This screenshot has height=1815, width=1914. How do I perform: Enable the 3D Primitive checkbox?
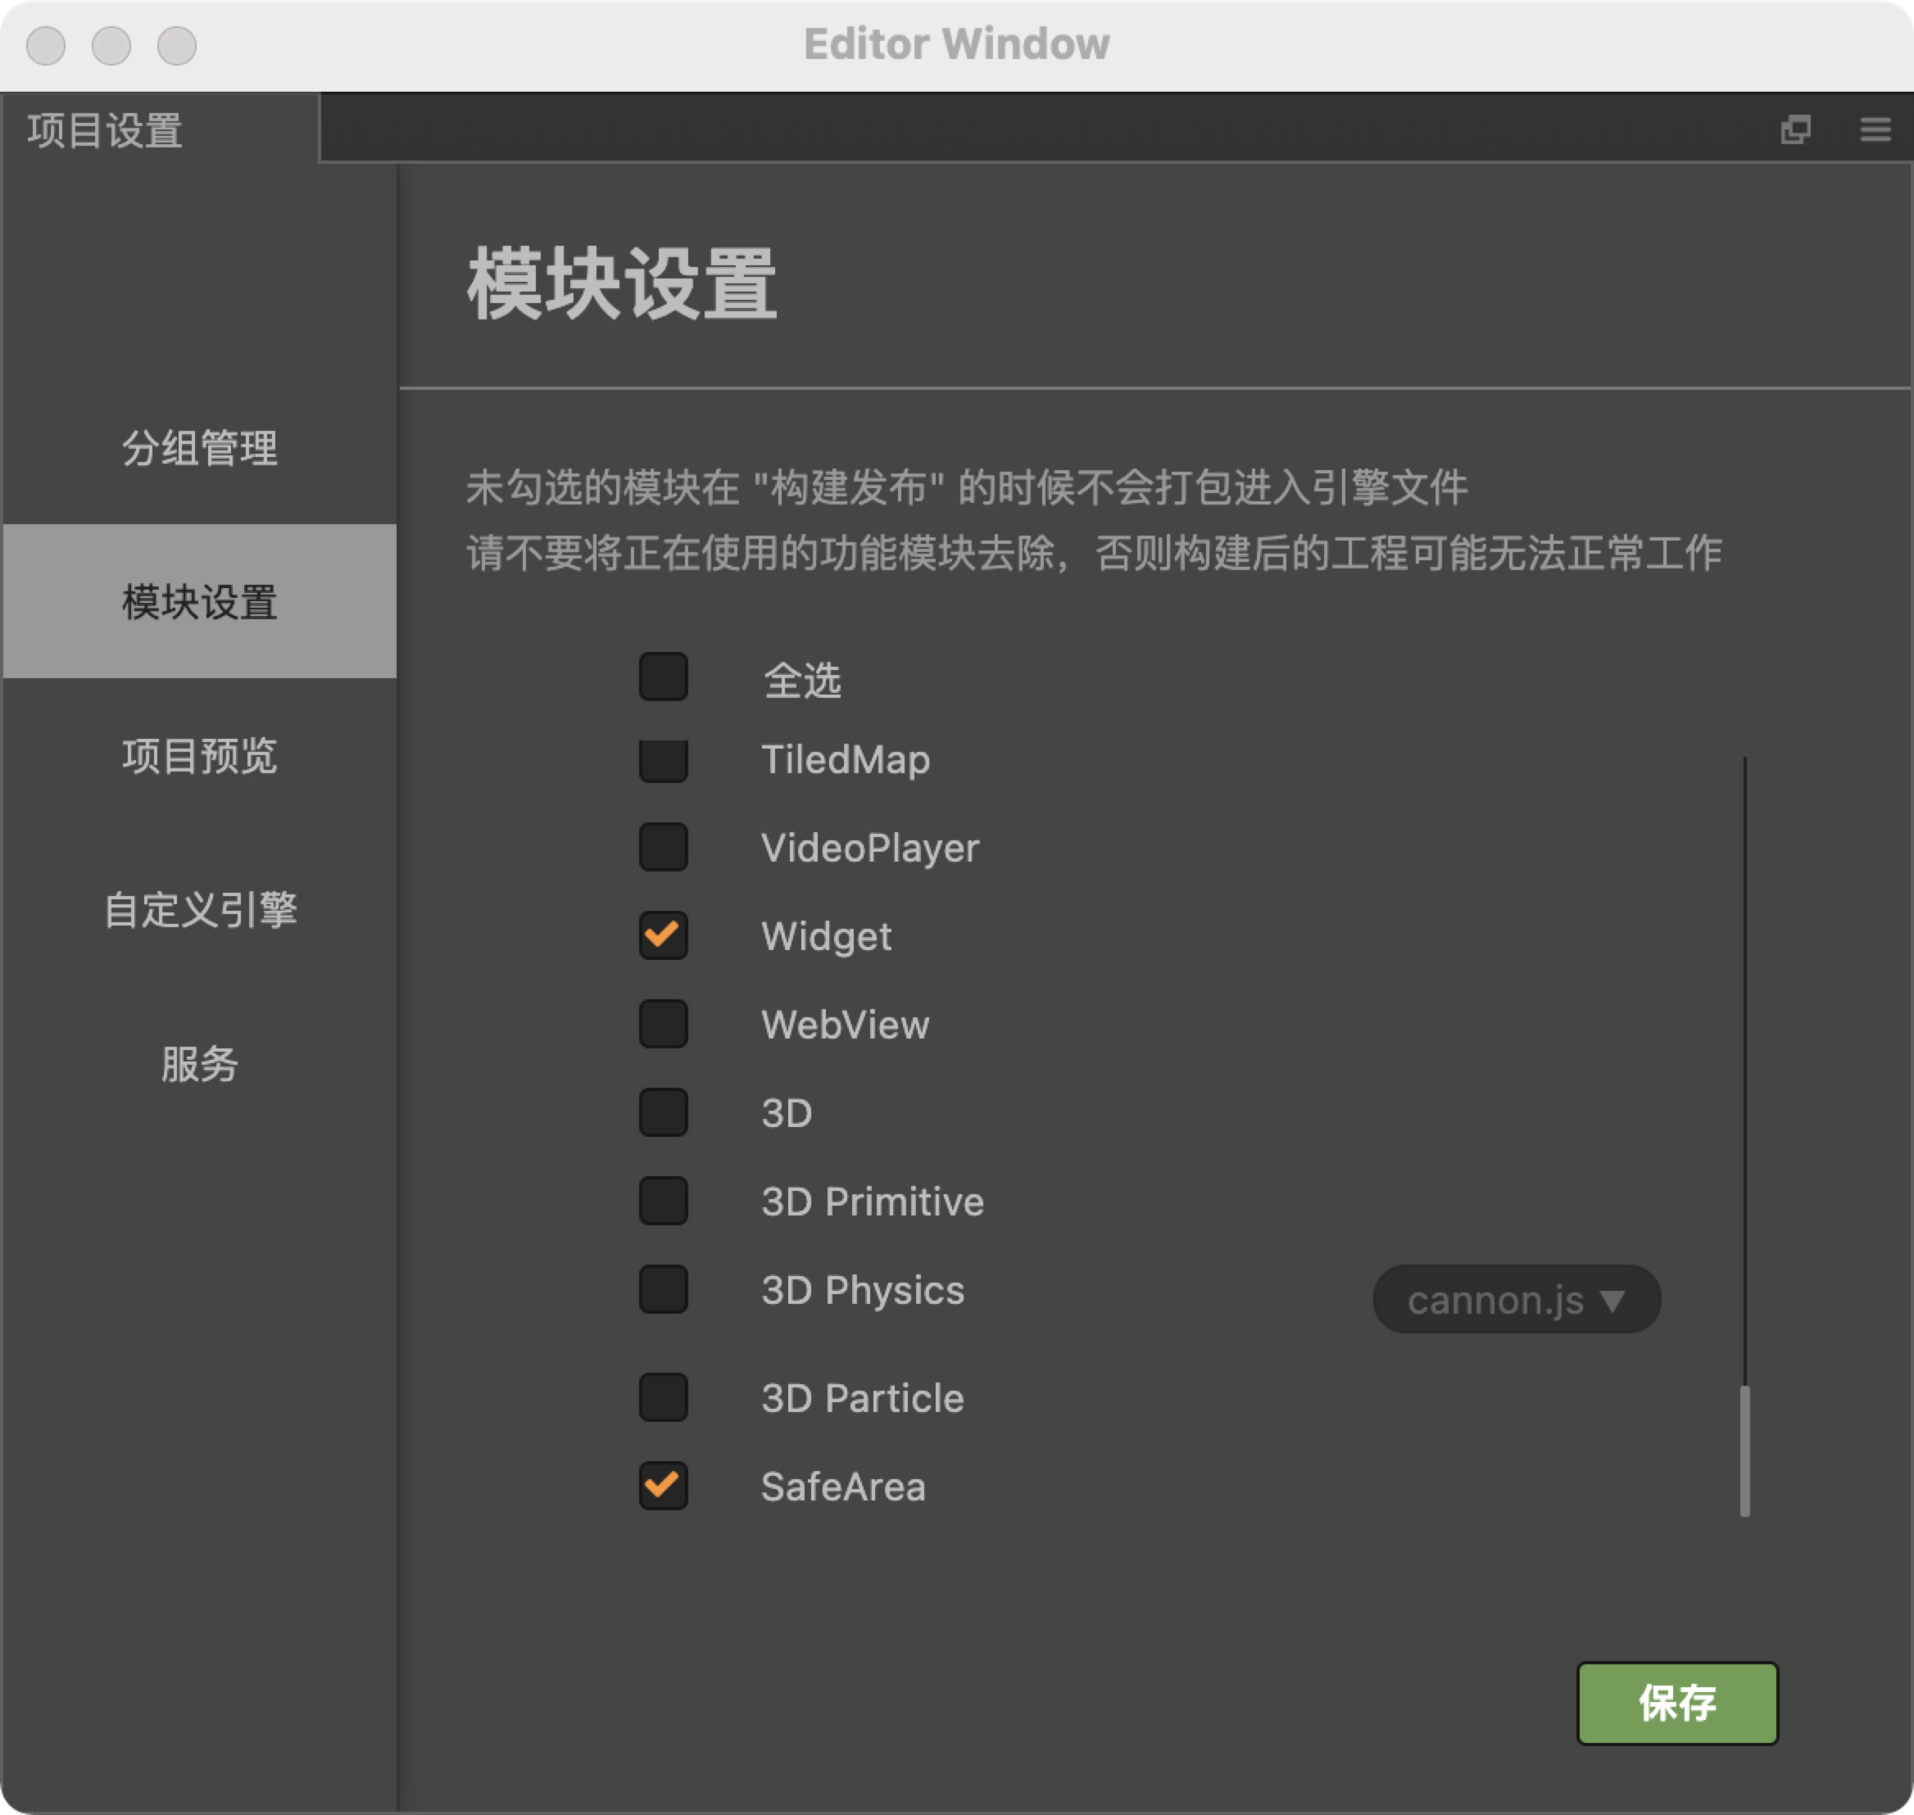pos(663,1201)
